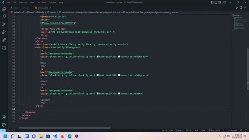The width and height of the screenshot is (249, 140).
Task: Click text-teal-200 color swatch on line 57
Action: (x=98, y=93)
